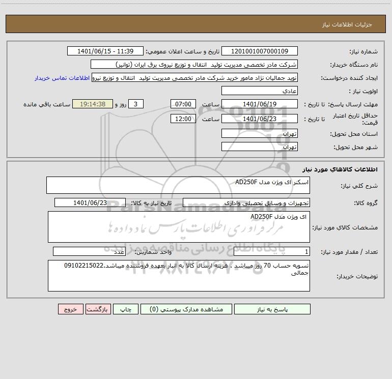The image size is (392, 379).
Task: Click the remaining time field 19:14:38
Action: pos(93,104)
